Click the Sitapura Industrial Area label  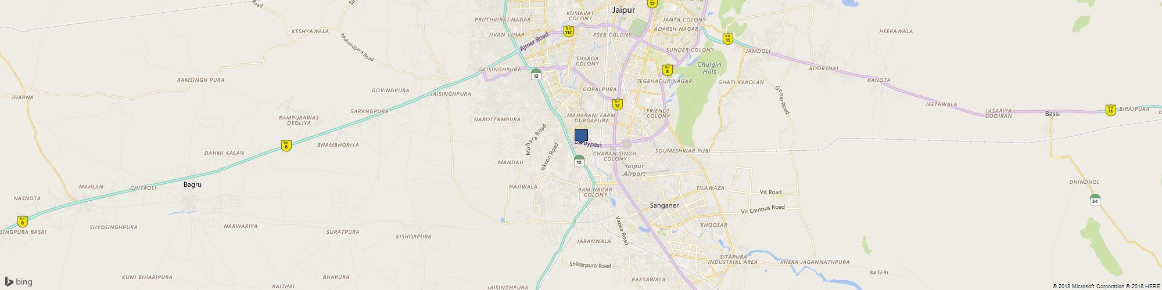[732, 259]
